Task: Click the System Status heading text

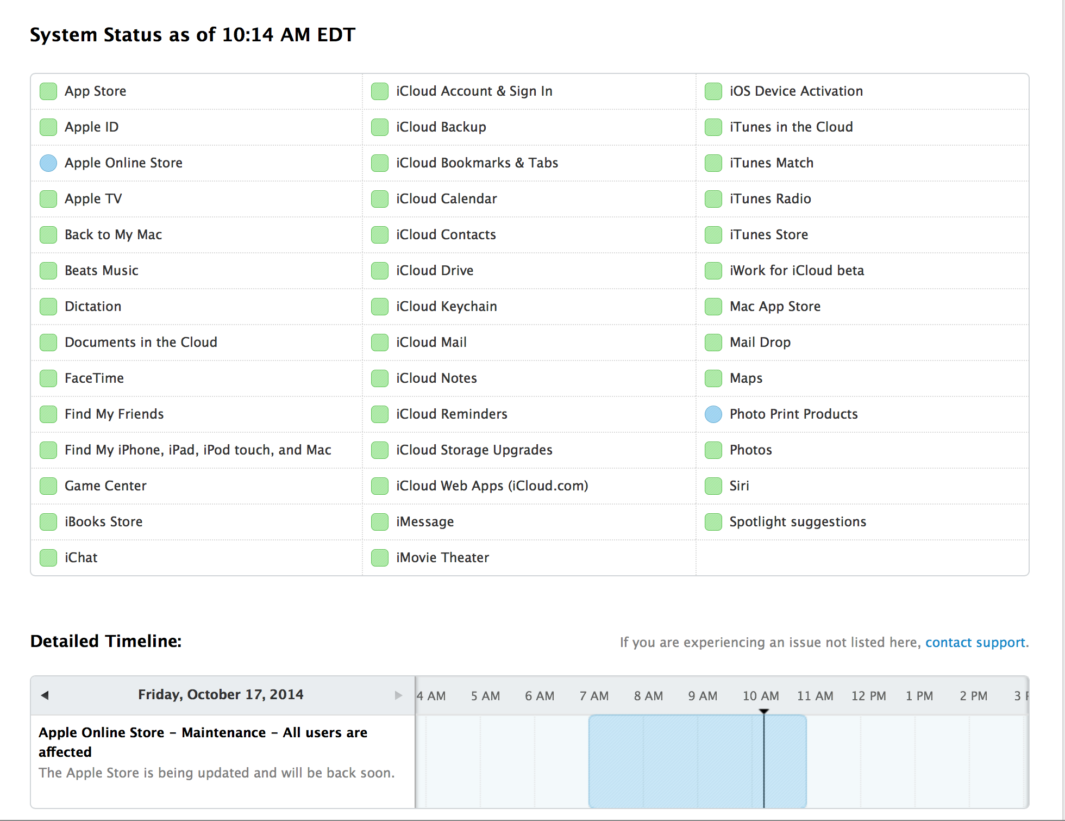Action: pos(192,35)
